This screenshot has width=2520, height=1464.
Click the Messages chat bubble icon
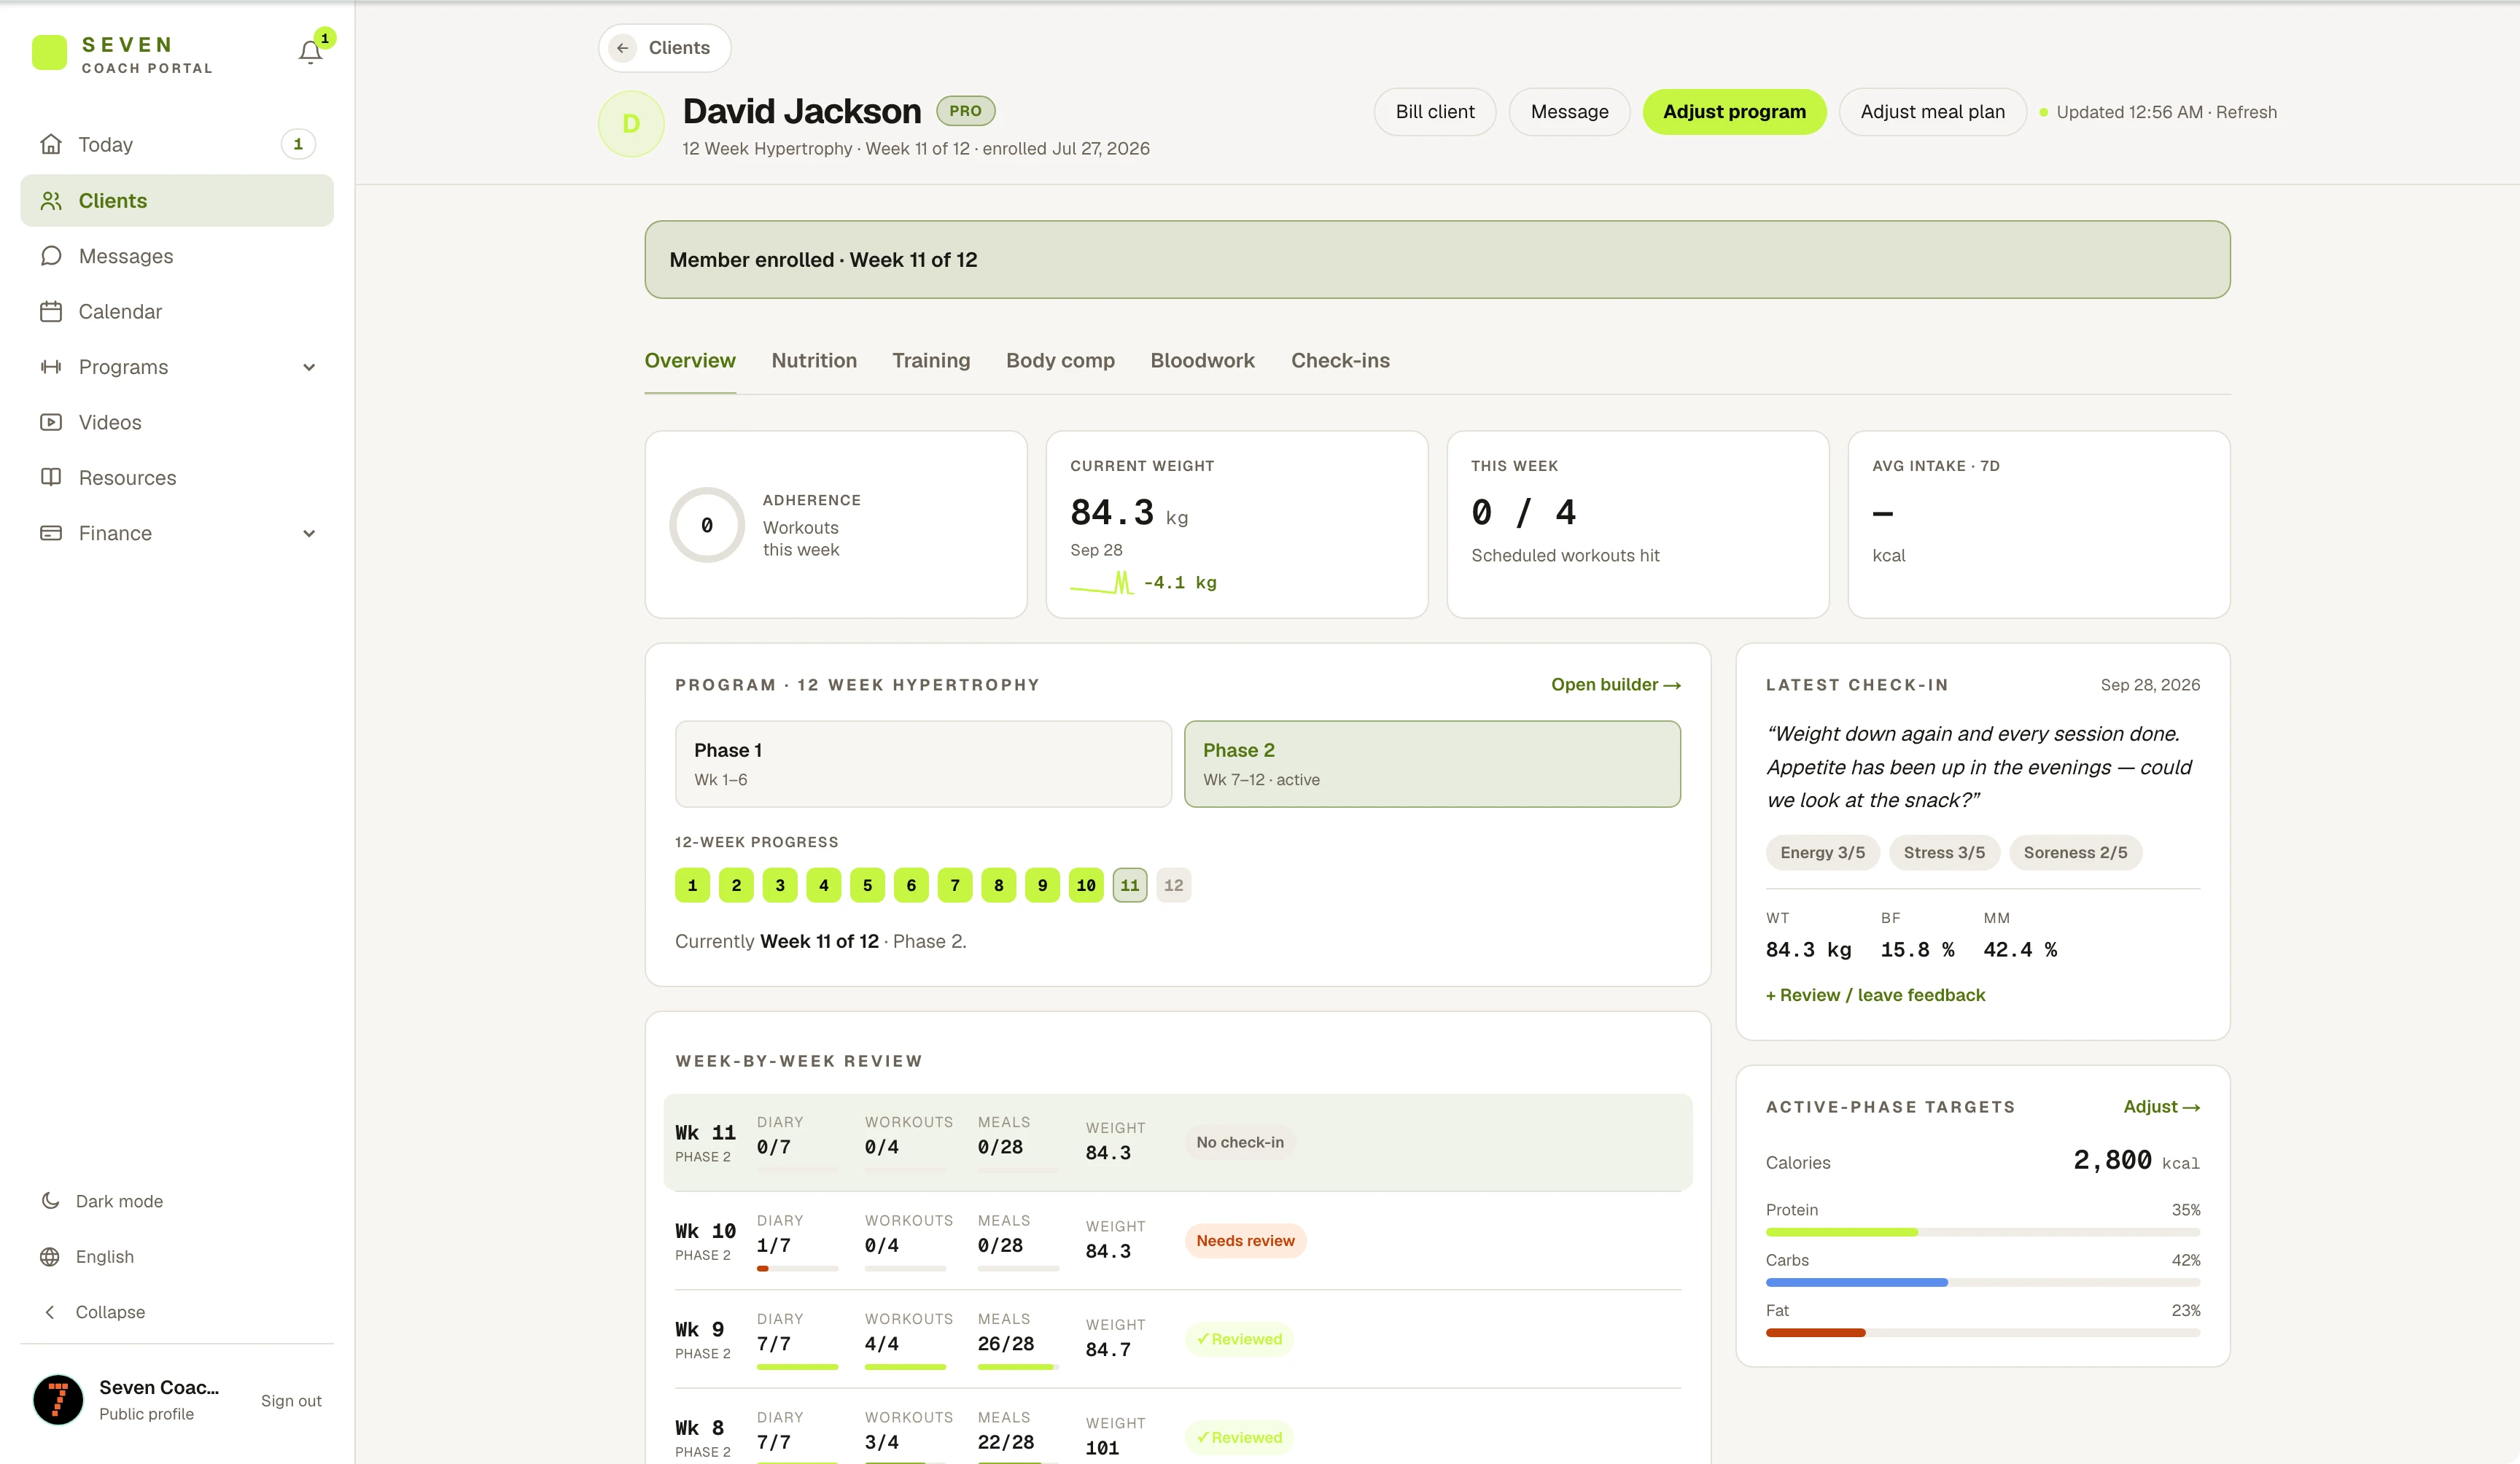[x=51, y=256]
